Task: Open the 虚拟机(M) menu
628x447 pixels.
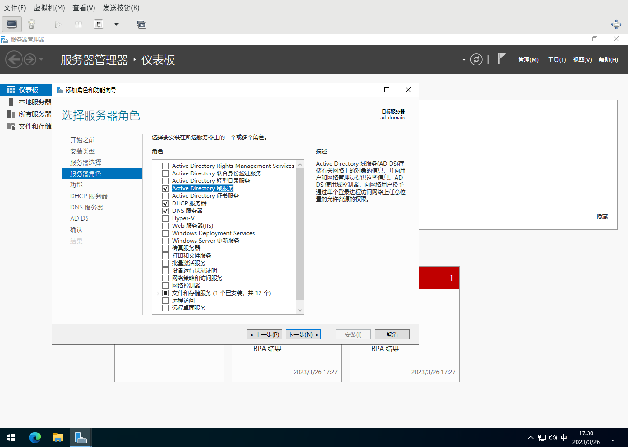Action: (49, 7)
